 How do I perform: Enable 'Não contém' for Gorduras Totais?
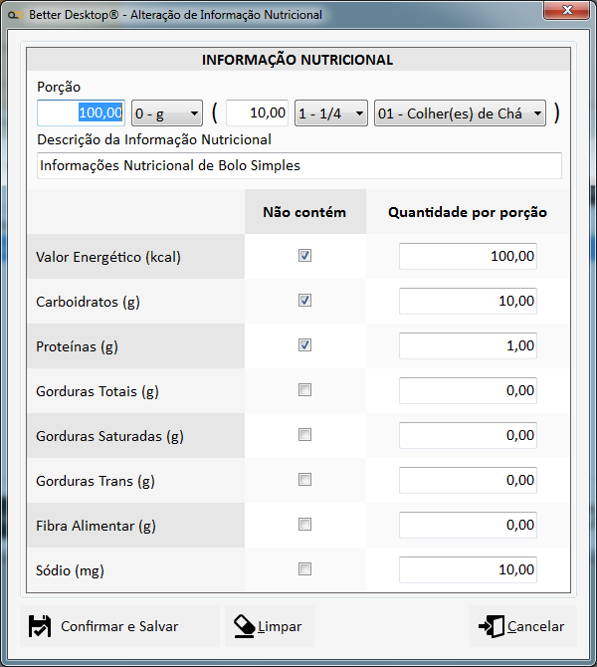[x=305, y=390]
